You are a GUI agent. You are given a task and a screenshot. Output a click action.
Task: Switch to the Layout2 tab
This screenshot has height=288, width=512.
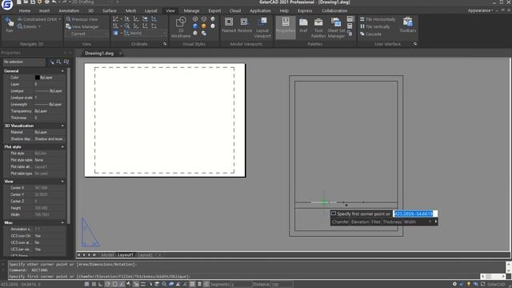(x=145, y=254)
